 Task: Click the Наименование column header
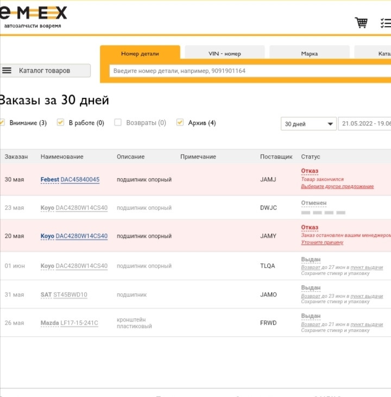point(62,157)
